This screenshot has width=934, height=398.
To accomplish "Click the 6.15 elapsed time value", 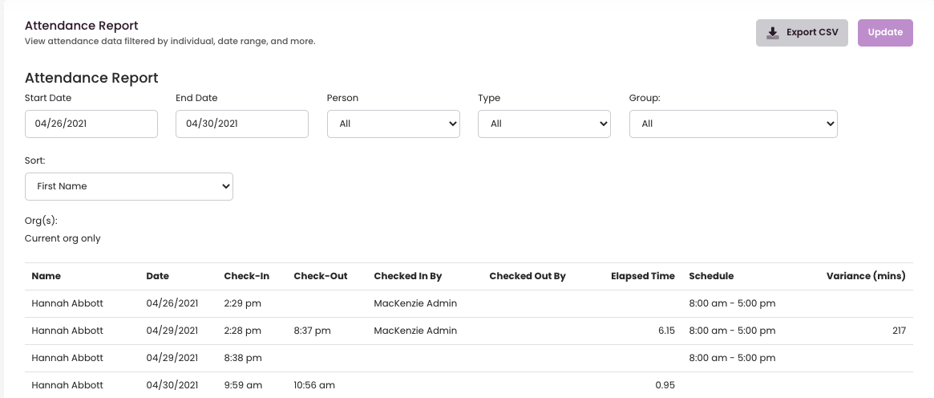I will pos(665,331).
